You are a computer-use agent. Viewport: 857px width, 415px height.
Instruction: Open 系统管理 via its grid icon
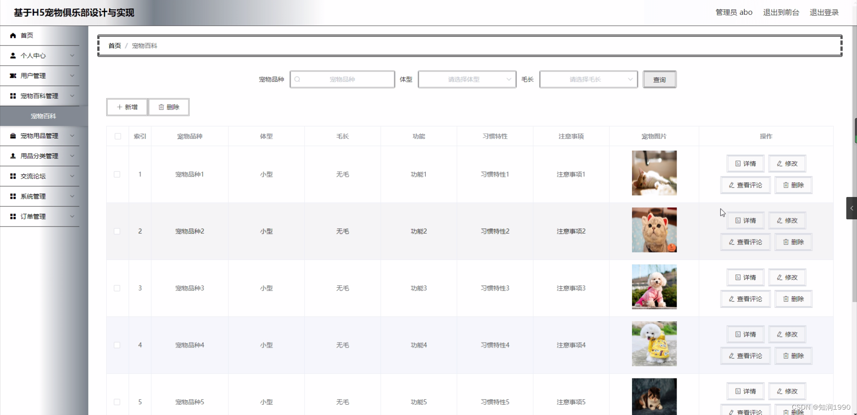pyautogui.click(x=13, y=196)
